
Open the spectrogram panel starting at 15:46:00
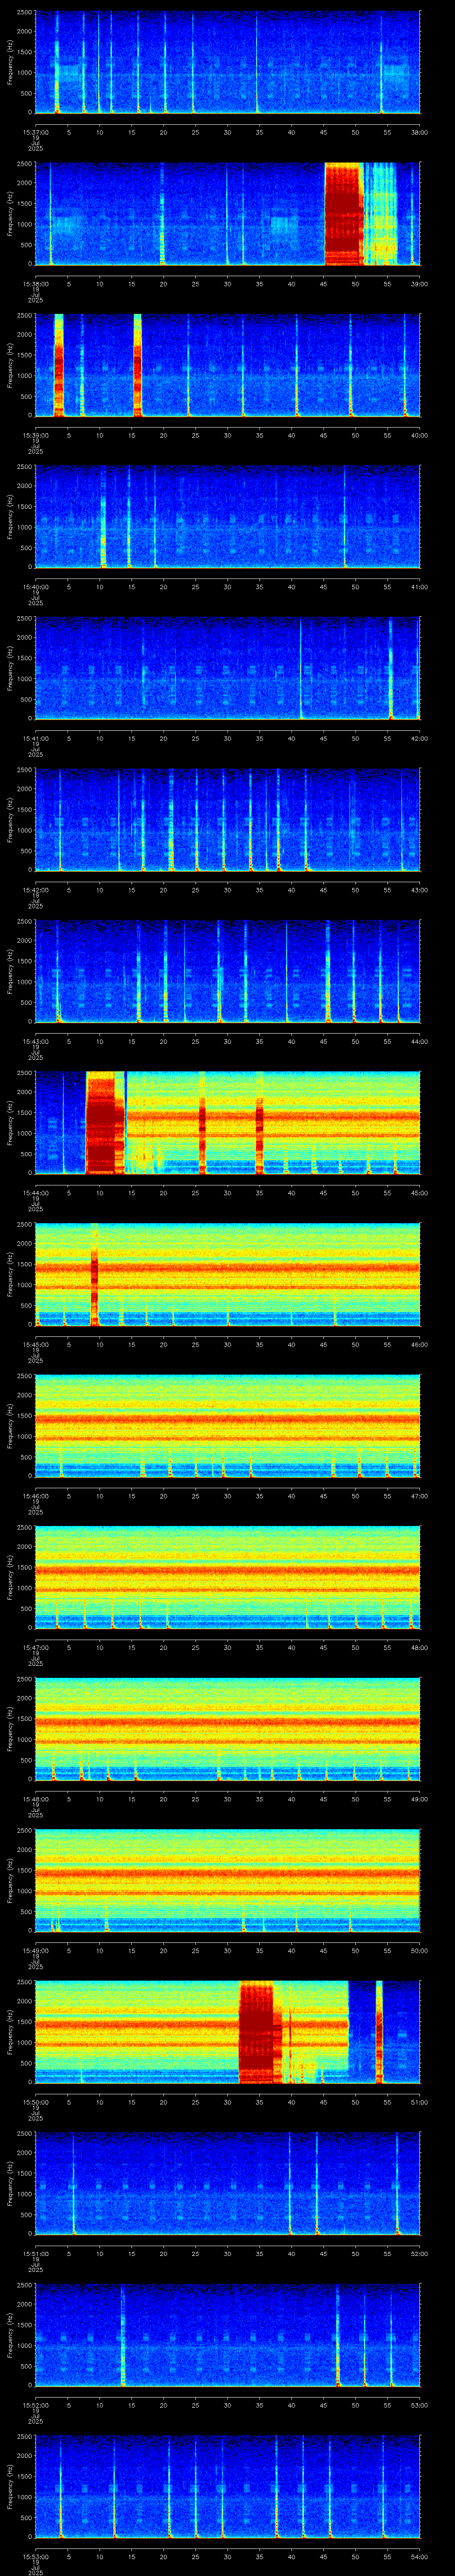pyautogui.click(x=227, y=1426)
